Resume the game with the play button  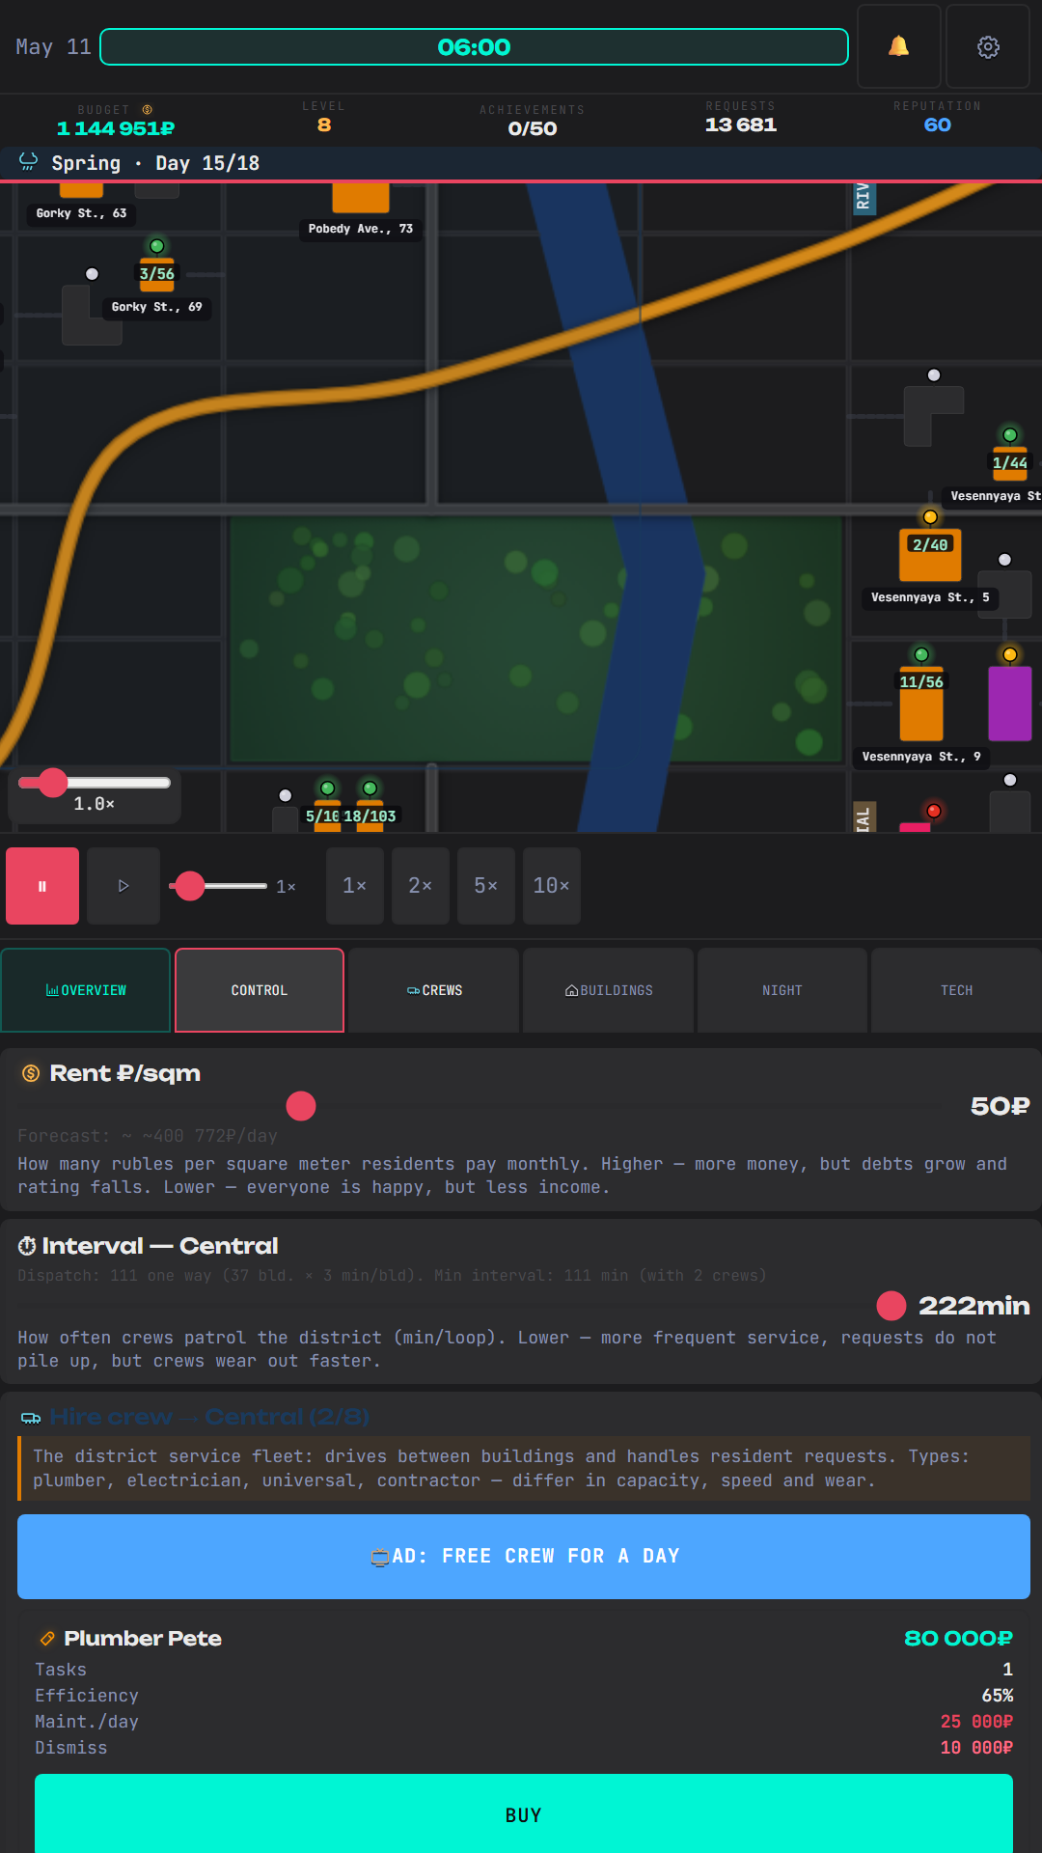tap(123, 886)
